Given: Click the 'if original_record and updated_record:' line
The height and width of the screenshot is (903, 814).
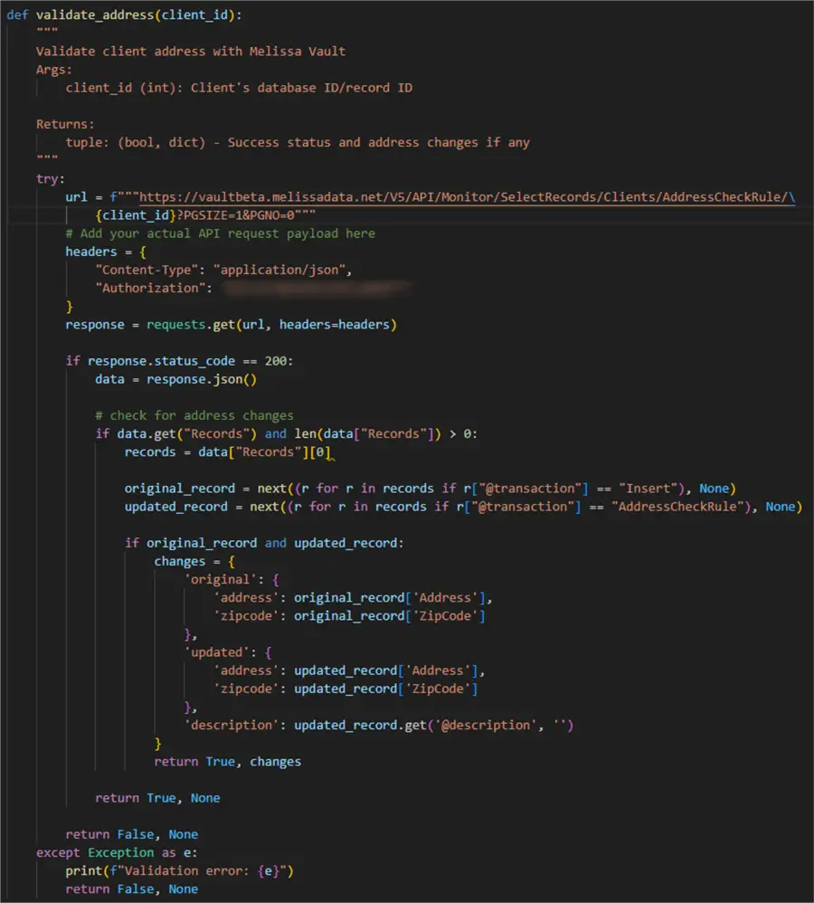Looking at the screenshot, I should 264,543.
